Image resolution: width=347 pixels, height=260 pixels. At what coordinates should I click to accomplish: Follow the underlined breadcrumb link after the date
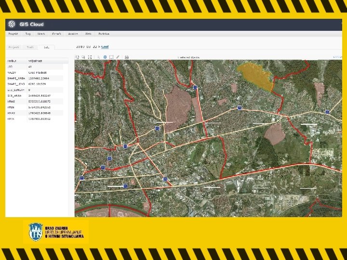pyautogui.click(x=105, y=47)
